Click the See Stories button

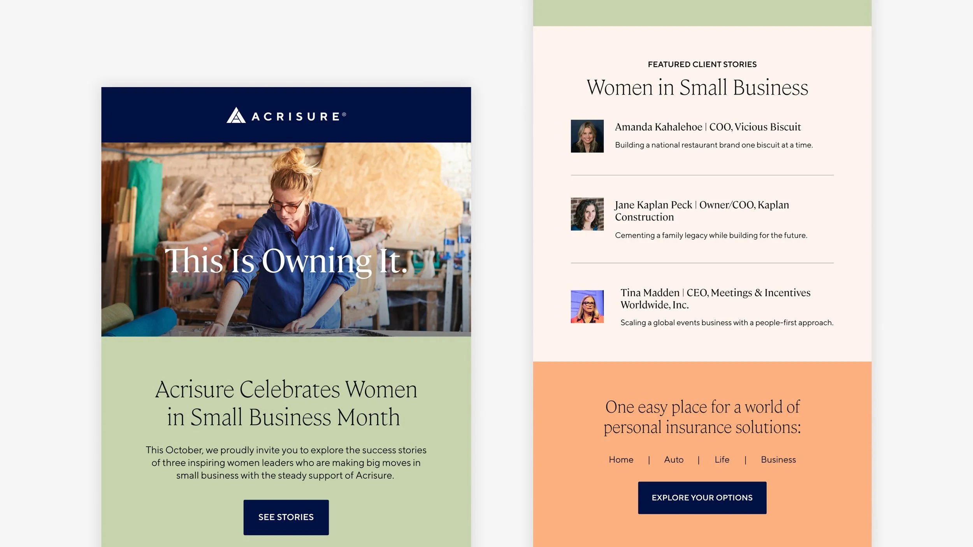point(286,517)
